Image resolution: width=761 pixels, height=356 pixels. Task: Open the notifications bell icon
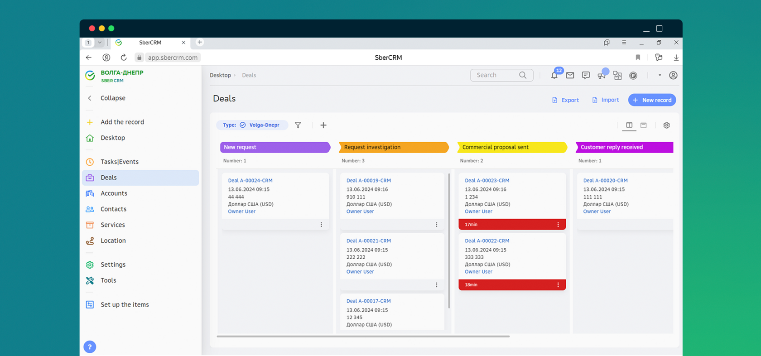point(554,76)
